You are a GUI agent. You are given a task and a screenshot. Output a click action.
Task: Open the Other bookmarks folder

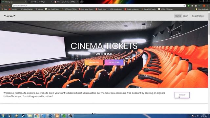pyautogui.click(x=202, y=9)
